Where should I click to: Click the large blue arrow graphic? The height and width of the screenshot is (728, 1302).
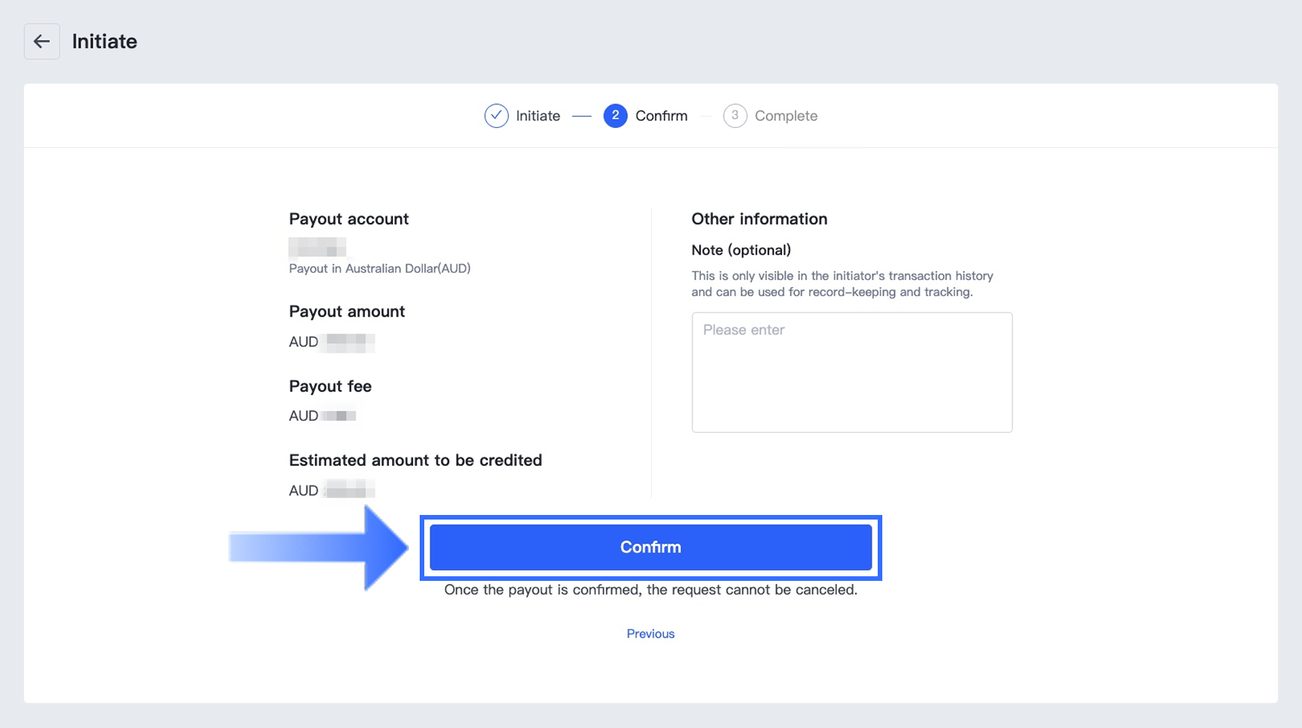[322, 548]
